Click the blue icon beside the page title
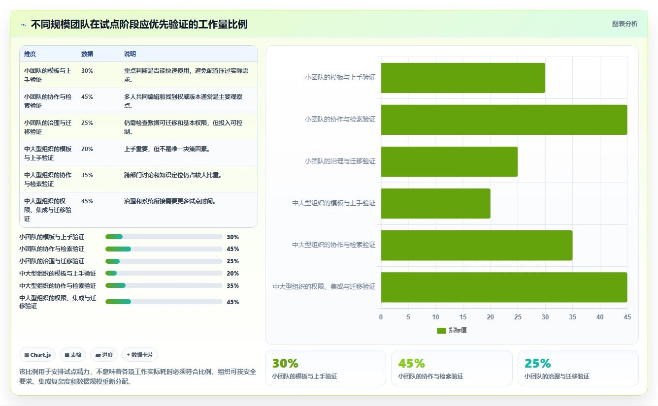This screenshot has height=406, width=658. pyautogui.click(x=24, y=25)
